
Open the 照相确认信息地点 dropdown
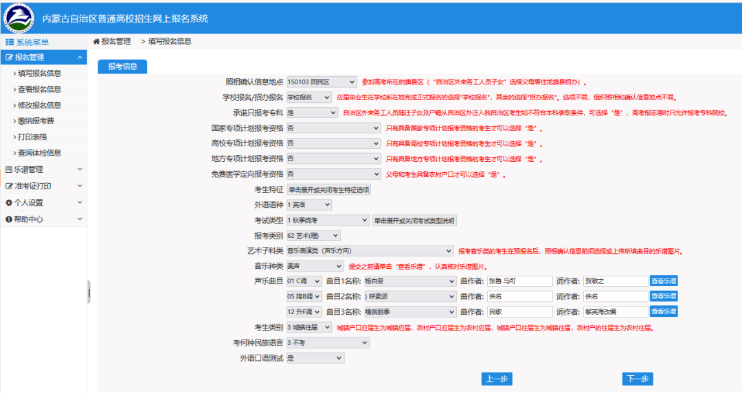[322, 82]
